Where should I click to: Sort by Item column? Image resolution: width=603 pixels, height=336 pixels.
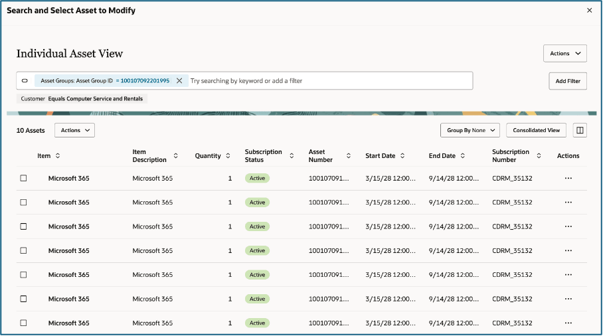(x=58, y=155)
